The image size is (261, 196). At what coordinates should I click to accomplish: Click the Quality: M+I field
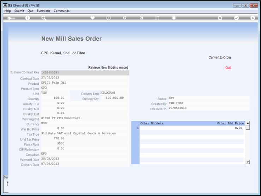[x=85, y=108]
